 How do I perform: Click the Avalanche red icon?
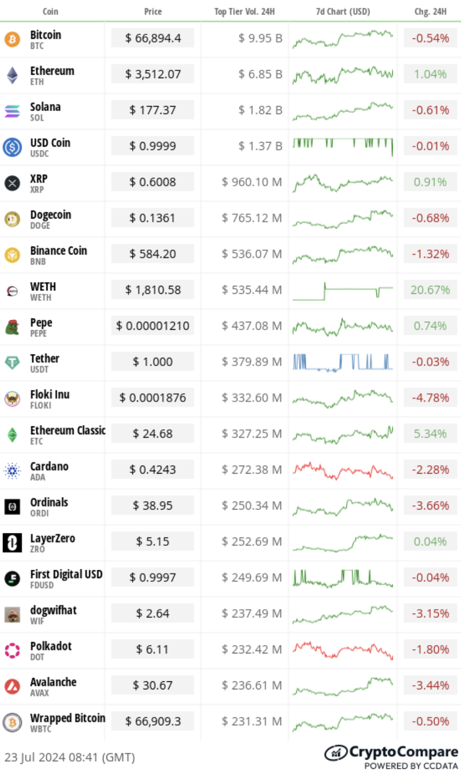pos(12,686)
